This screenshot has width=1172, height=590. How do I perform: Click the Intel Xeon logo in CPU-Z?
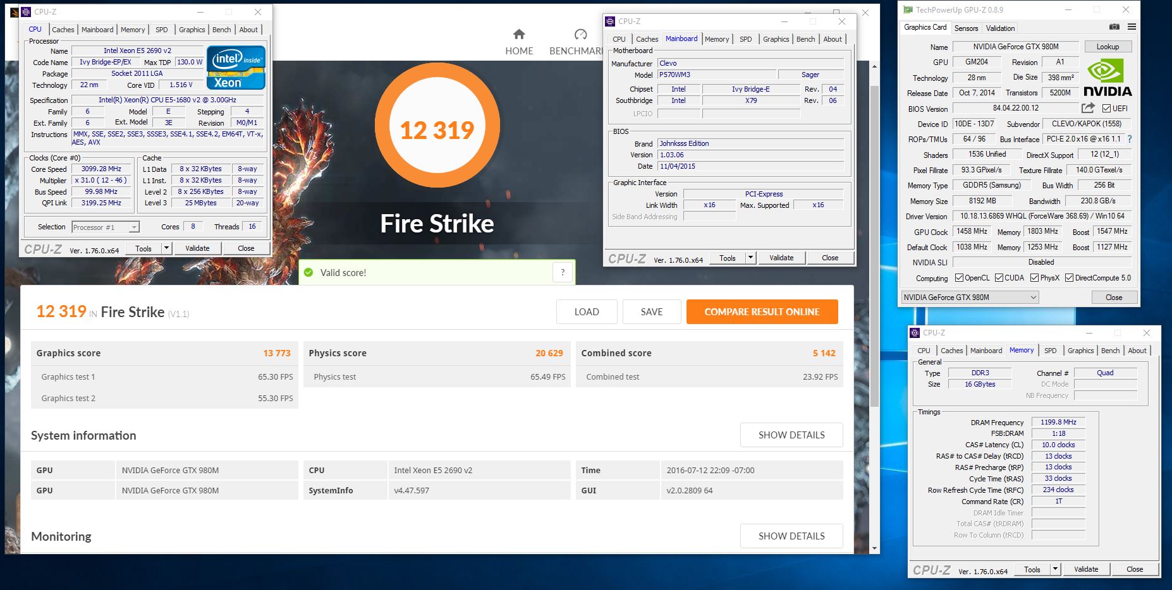[x=236, y=68]
